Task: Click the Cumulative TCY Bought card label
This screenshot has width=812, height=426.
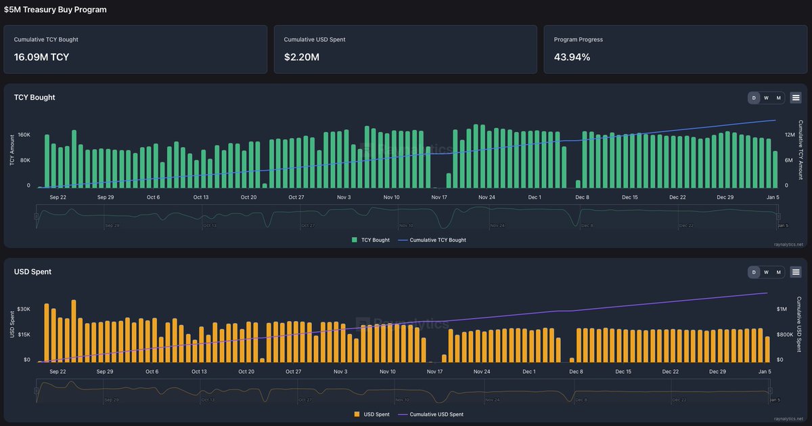Action: (46, 39)
